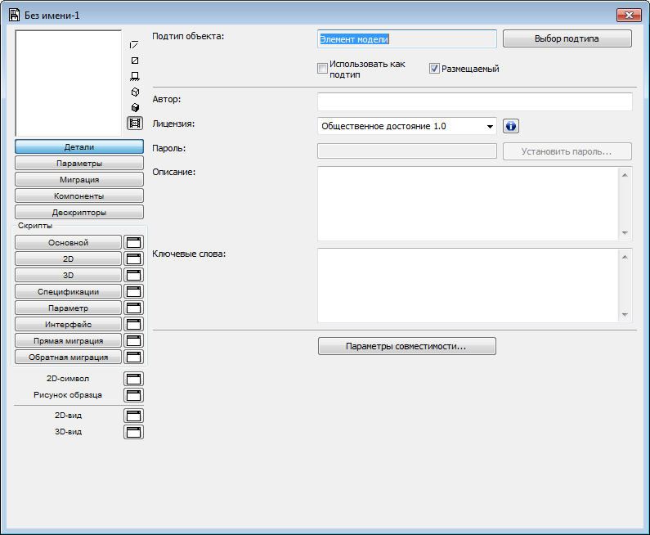The height and width of the screenshot is (535, 650).
Task: Click into the Описание text area
Action: pos(468,204)
